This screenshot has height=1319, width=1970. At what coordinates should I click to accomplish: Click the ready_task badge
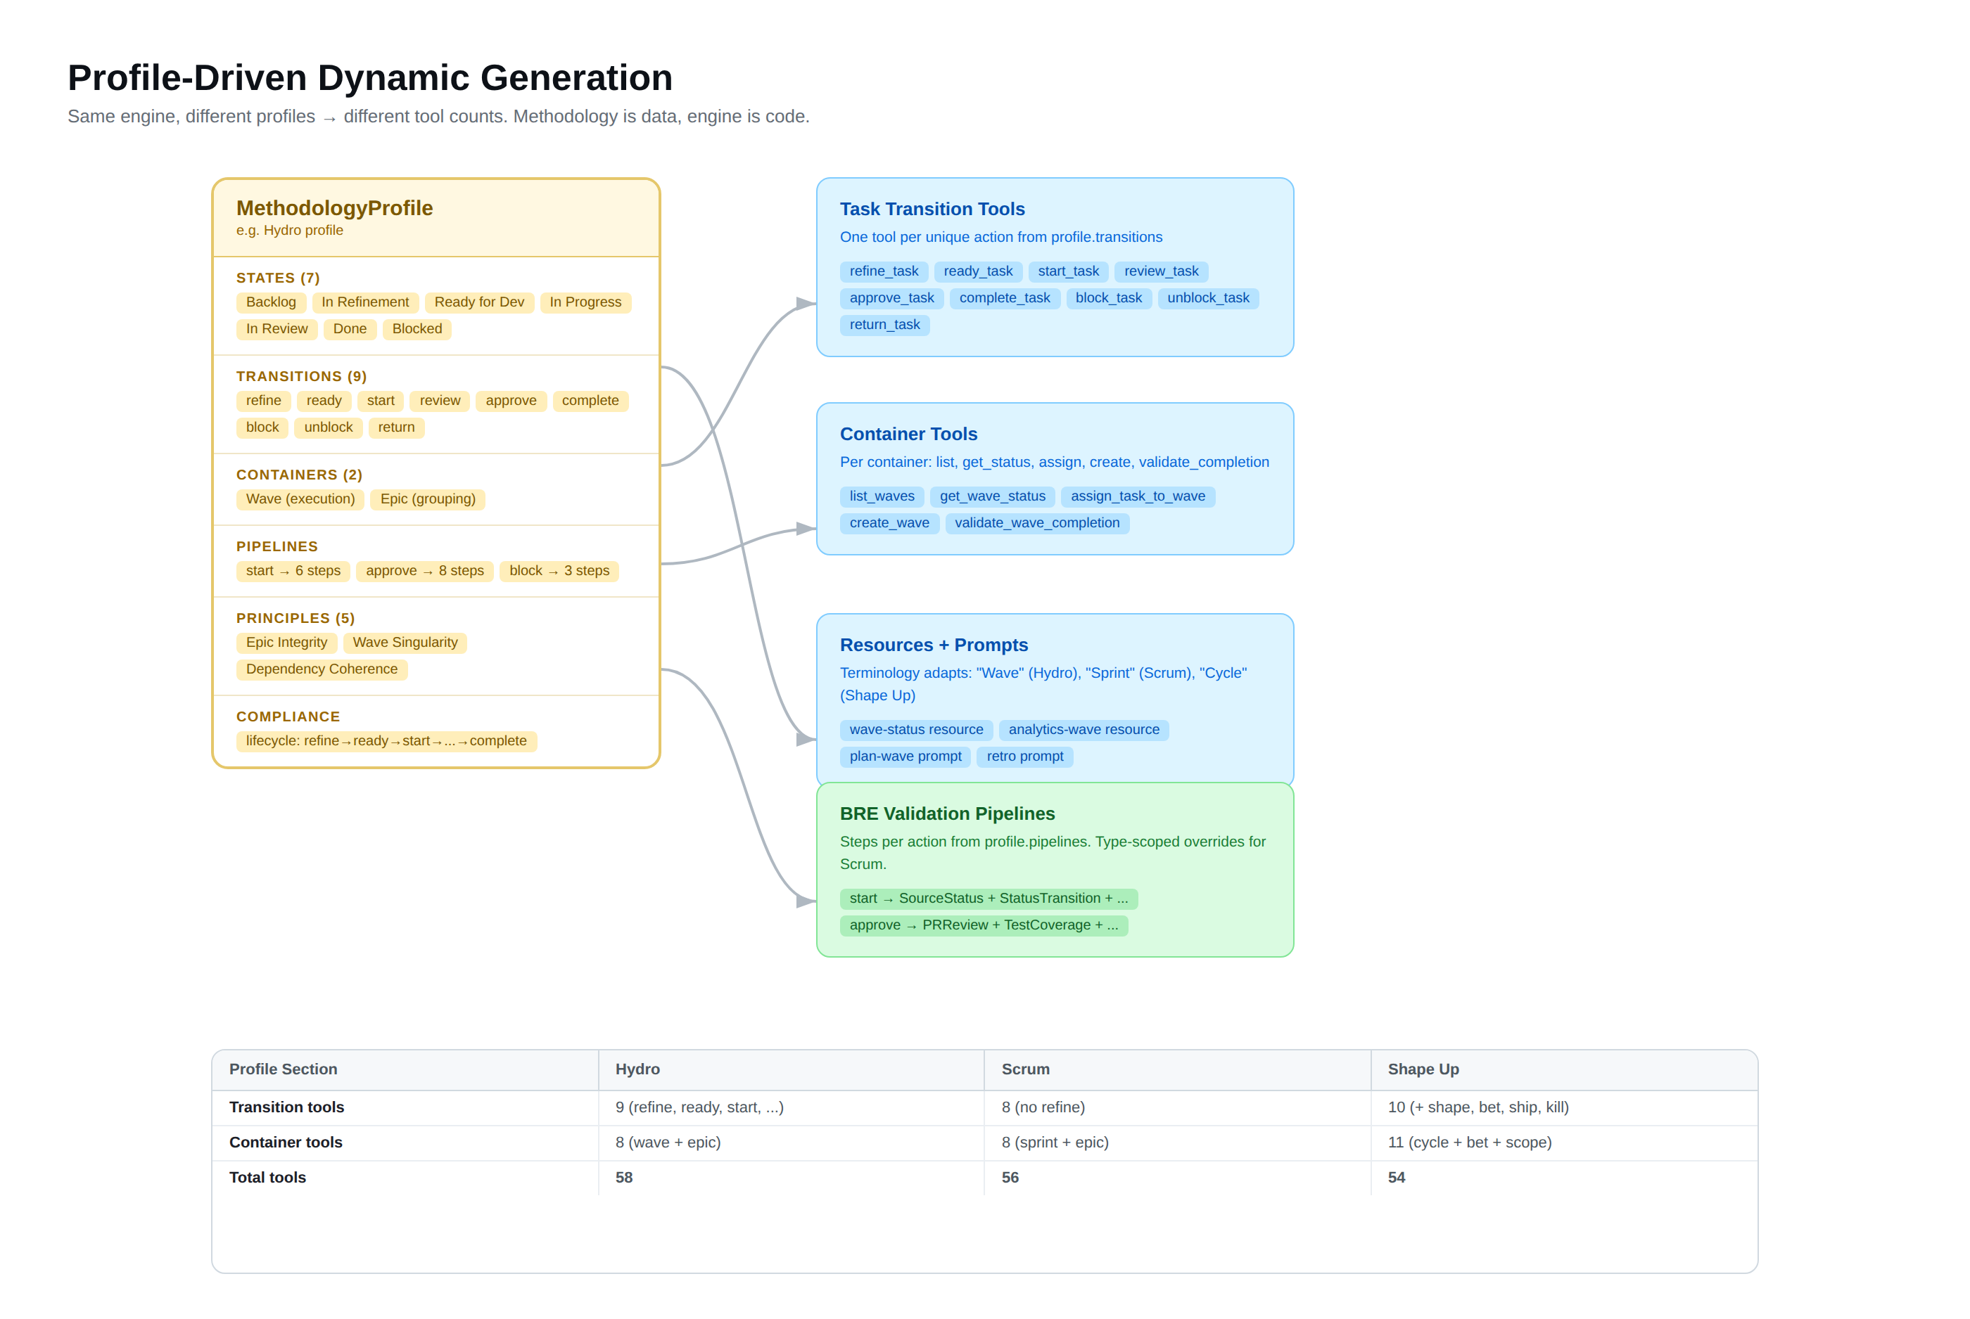pos(977,271)
